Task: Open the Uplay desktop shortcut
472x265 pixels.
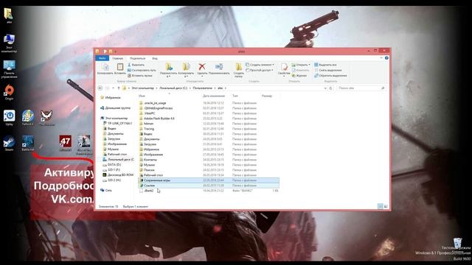Action: [9, 118]
